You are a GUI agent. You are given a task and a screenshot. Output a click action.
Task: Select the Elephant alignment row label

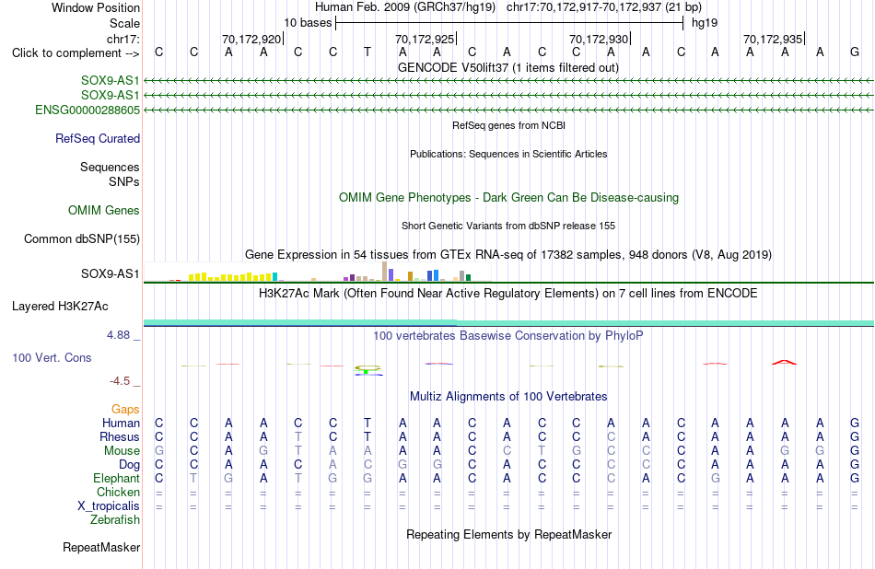coord(116,479)
